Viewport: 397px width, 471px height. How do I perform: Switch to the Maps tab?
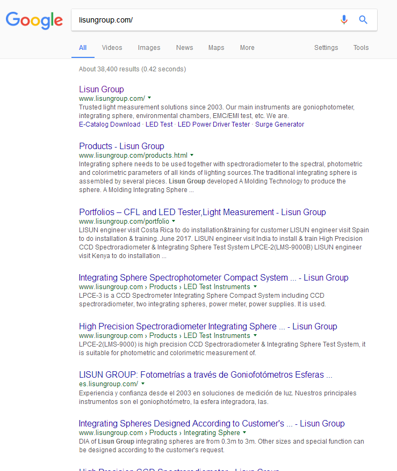coord(216,48)
